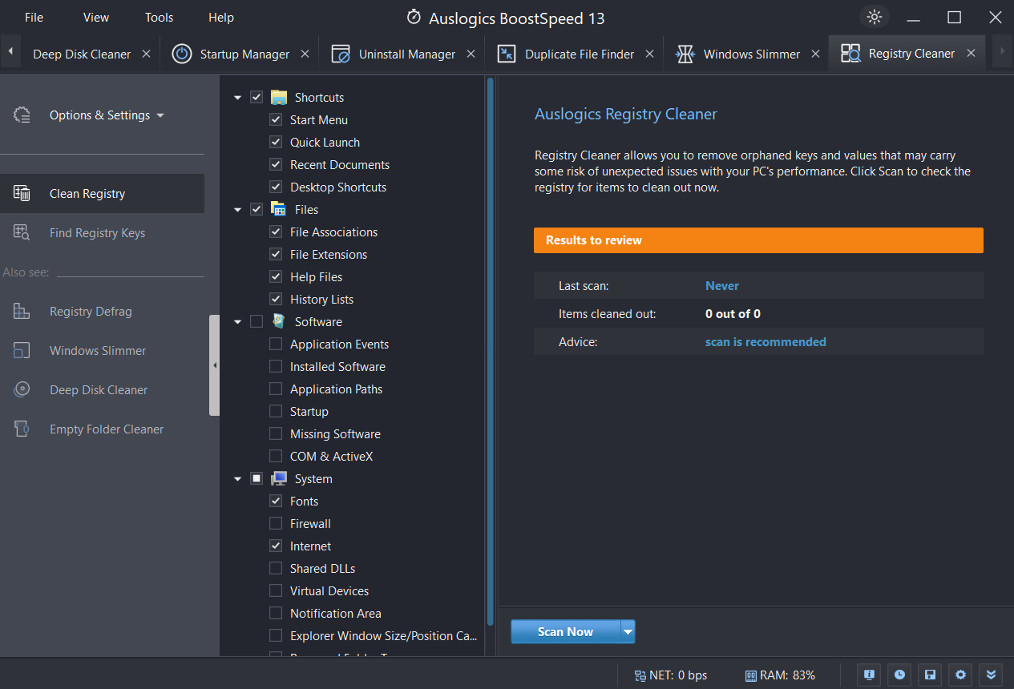1014x689 pixels.
Task: Uncheck the Fonts checkbox
Action: (276, 501)
